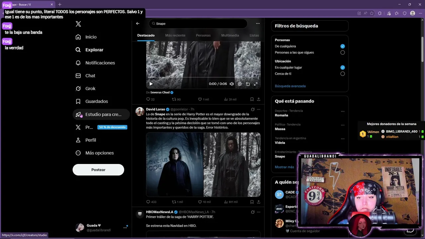425x239 pixels.
Task: Reply to post with 433 replies
Action: tap(151, 202)
